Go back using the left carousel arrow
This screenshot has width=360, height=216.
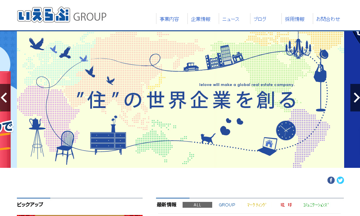[4, 98]
